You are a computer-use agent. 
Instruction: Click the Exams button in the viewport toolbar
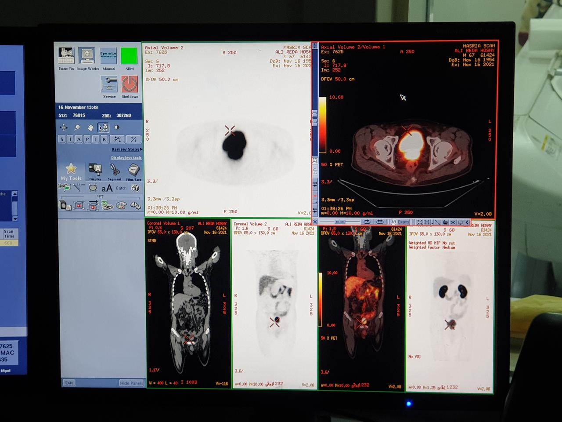(x=403, y=222)
